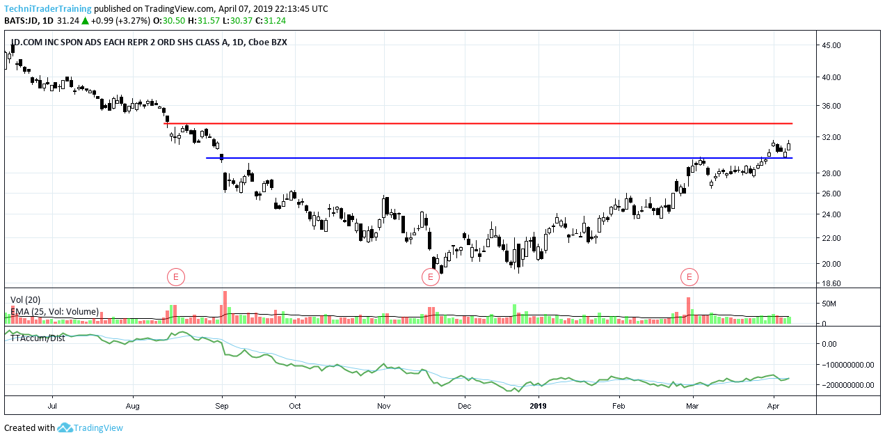Click the 40.00 price axis label
Viewport: 885px width, 440px height.
tap(831, 77)
